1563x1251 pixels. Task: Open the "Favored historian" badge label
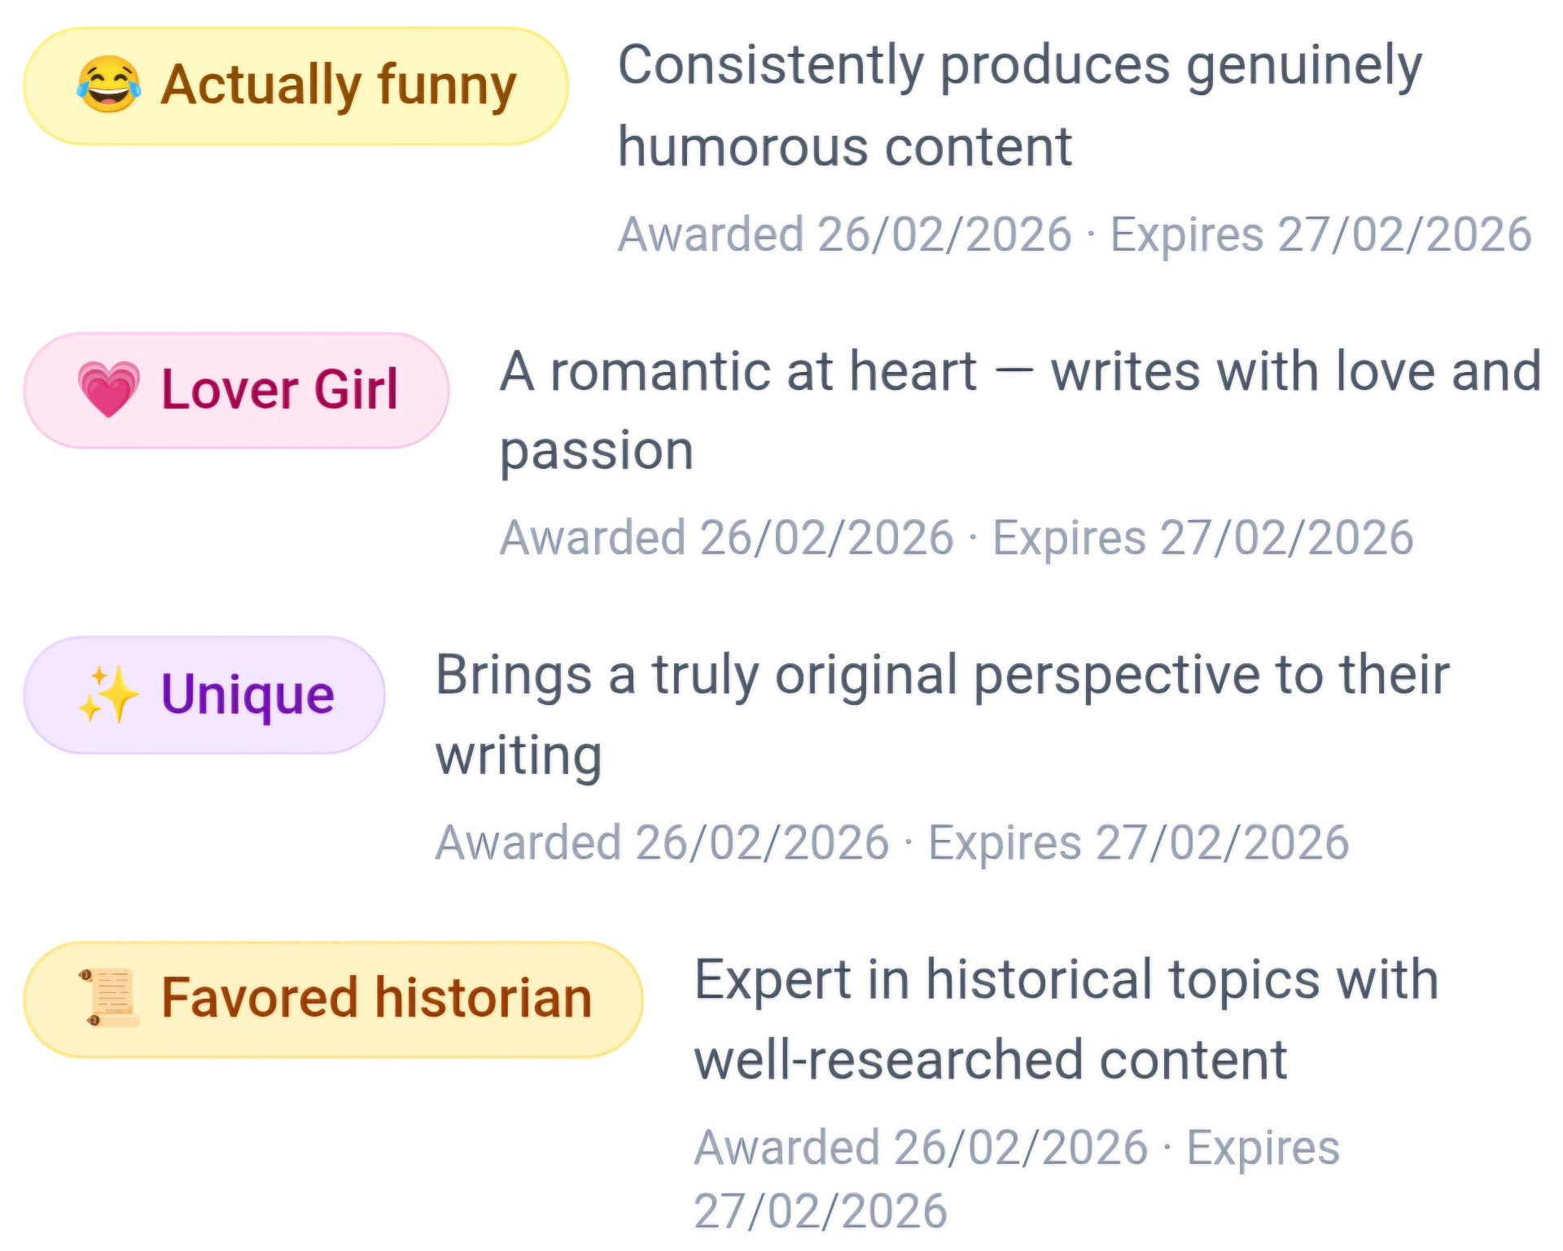click(x=376, y=998)
